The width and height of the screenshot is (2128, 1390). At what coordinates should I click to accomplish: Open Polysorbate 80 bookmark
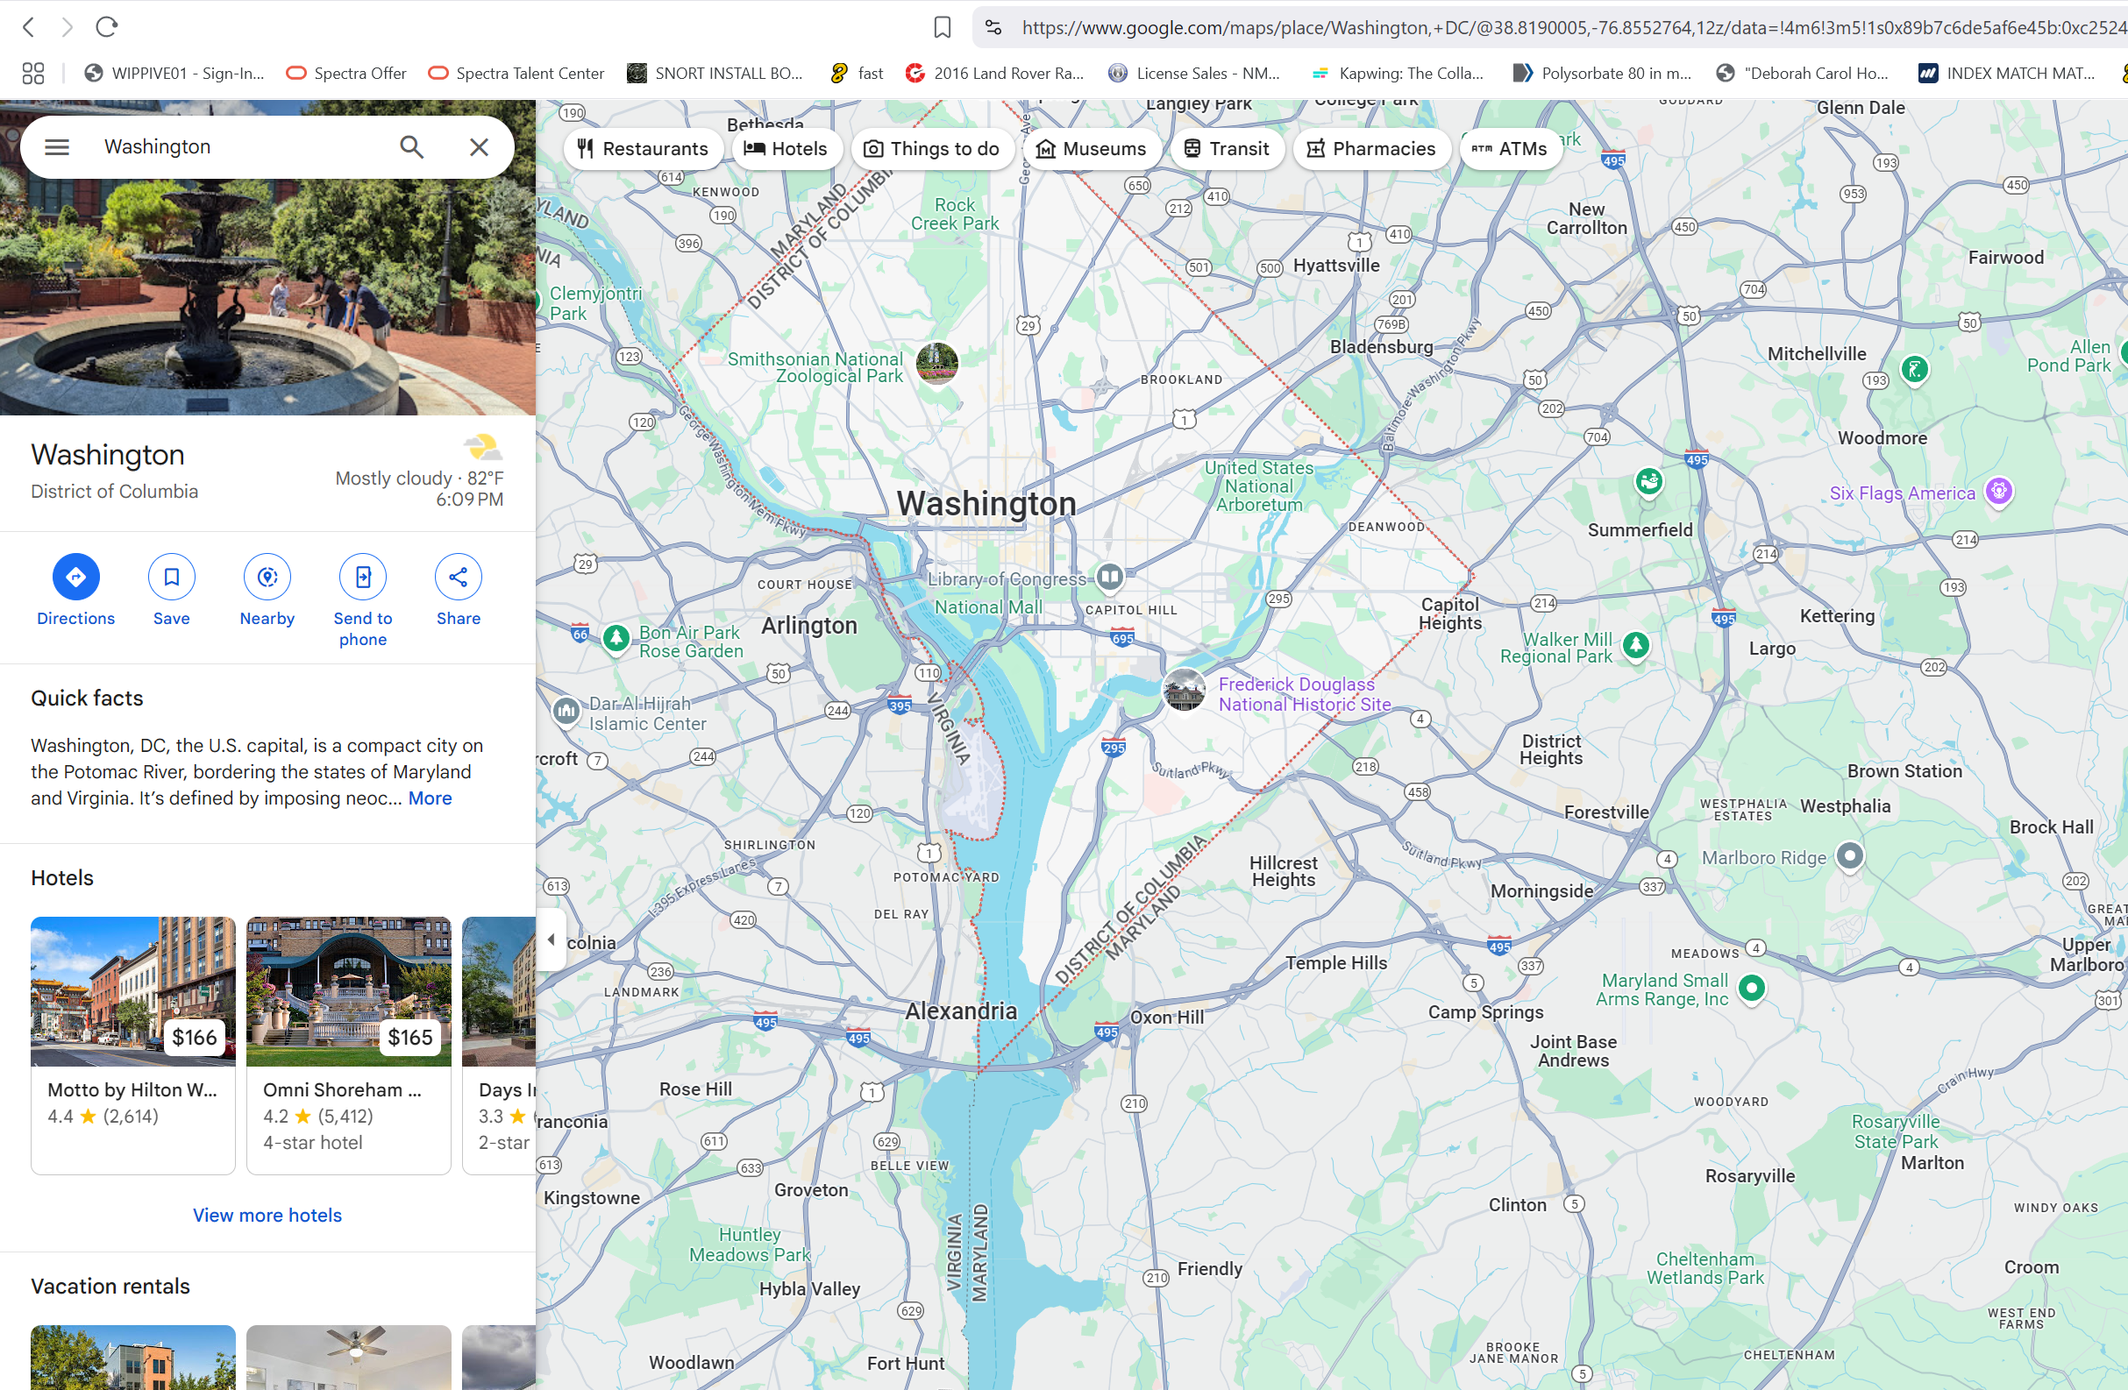click(1602, 74)
